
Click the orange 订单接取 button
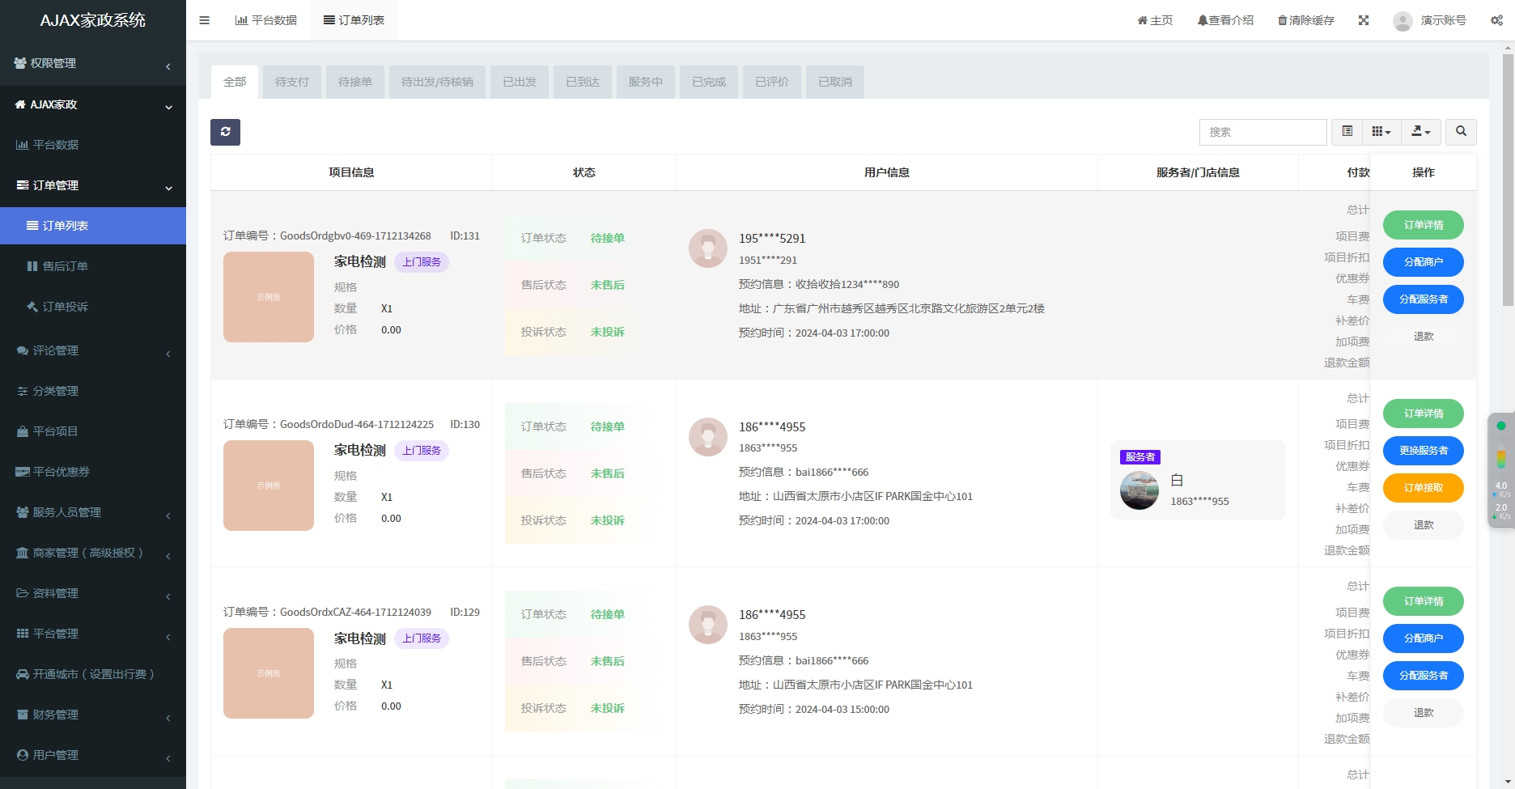[1423, 488]
